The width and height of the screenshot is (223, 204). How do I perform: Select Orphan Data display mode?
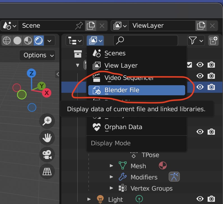click(x=136, y=127)
